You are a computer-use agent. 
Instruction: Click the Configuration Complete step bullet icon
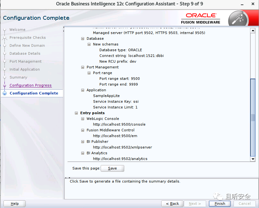[5, 93]
